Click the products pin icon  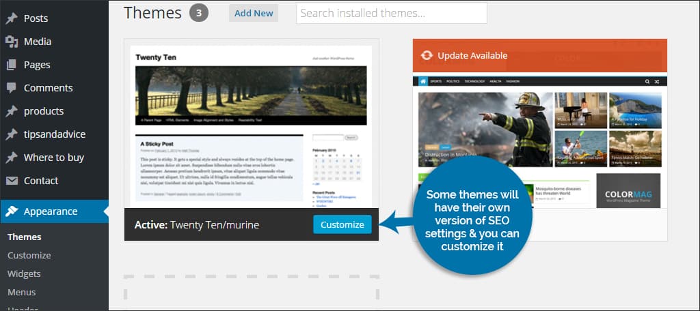pos(12,111)
